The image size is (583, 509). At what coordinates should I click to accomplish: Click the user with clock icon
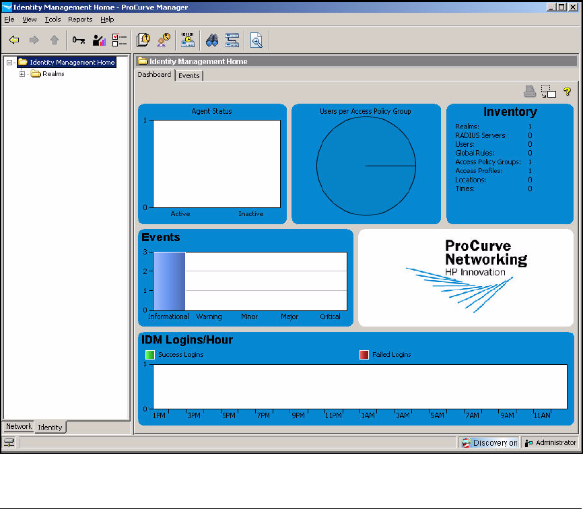point(163,40)
